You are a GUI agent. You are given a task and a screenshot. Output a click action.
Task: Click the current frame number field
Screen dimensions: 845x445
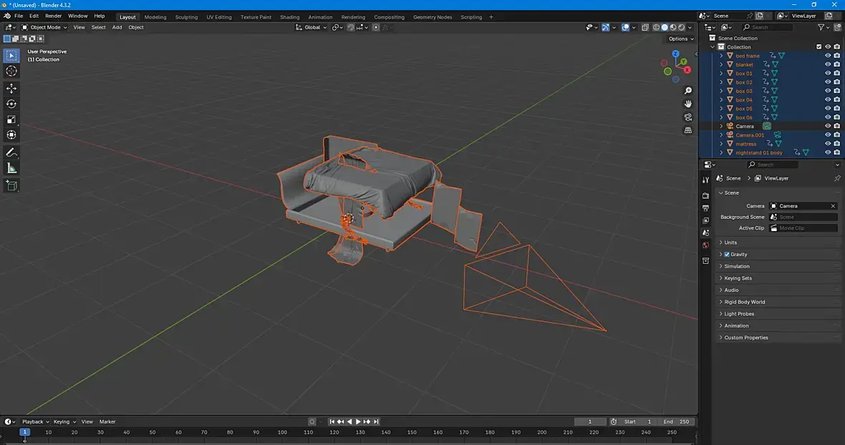(x=590, y=422)
